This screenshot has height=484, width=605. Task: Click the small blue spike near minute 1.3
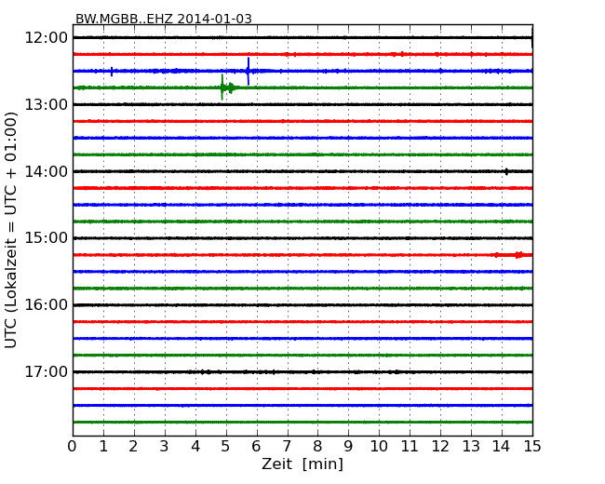click(x=112, y=71)
